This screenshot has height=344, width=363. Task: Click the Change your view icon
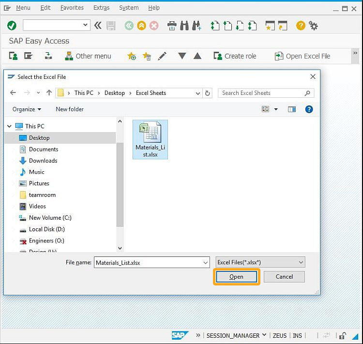265,109
